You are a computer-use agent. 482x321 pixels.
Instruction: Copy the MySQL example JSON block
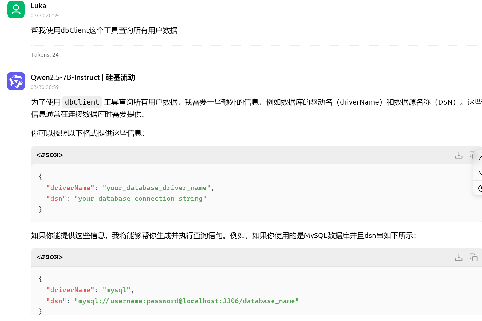coord(473,257)
